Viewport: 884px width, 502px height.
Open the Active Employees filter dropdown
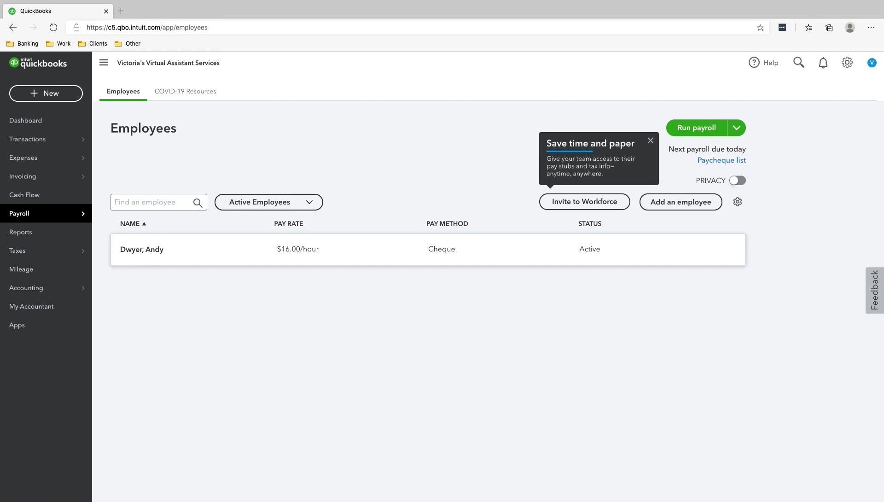tap(269, 202)
